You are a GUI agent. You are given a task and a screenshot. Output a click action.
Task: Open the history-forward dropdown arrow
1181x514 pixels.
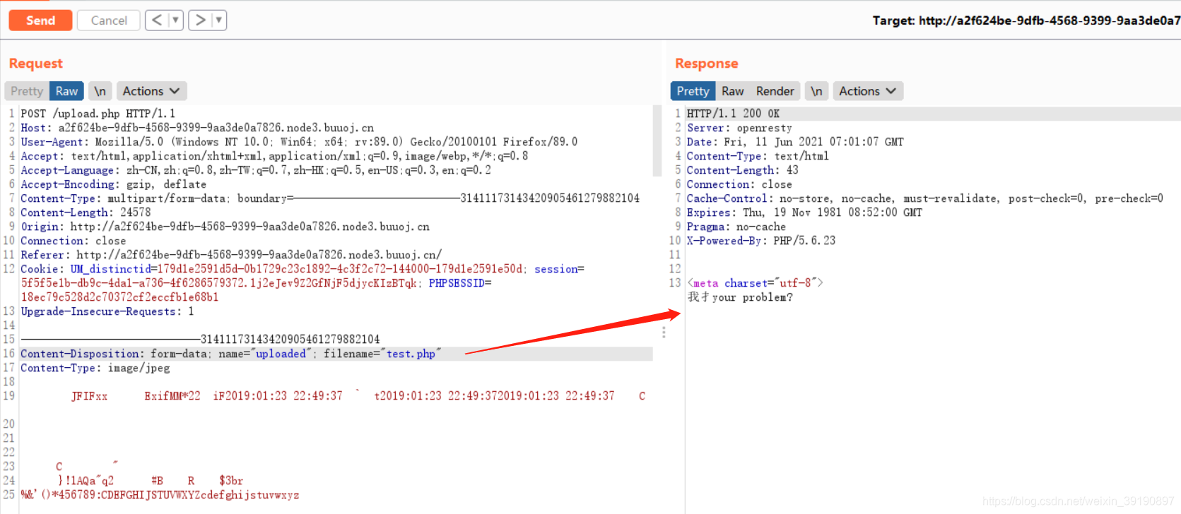click(219, 20)
